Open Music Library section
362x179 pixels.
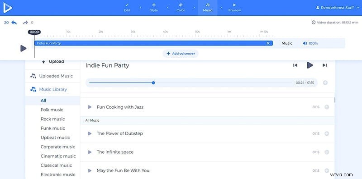[x=52, y=89]
